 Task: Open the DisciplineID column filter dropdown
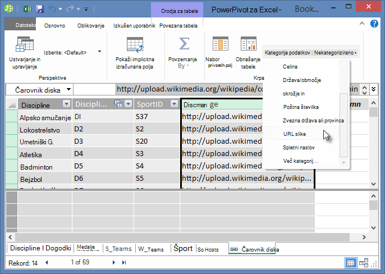point(128,104)
